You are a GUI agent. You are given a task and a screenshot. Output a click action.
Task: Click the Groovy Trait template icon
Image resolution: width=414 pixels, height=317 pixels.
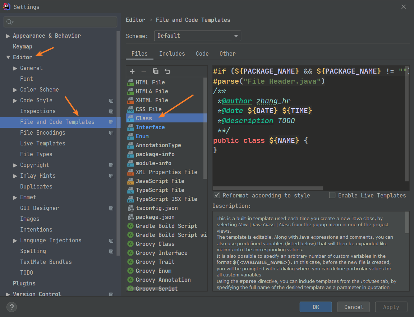[130, 262]
